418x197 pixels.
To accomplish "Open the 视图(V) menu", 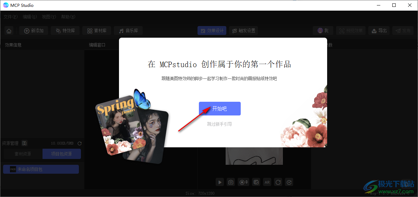I will tap(49, 17).
